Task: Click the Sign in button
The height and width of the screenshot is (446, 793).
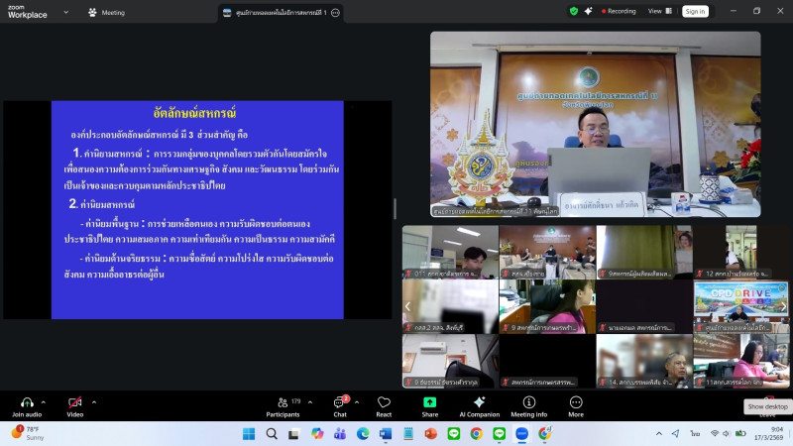Action: point(695,12)
